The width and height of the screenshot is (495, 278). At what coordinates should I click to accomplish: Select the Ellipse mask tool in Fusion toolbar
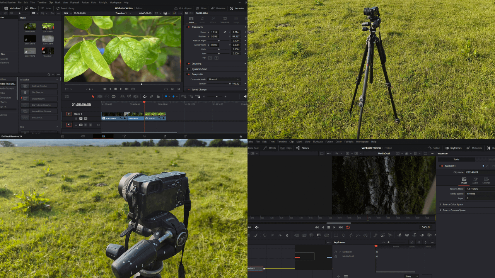point(343,235)
